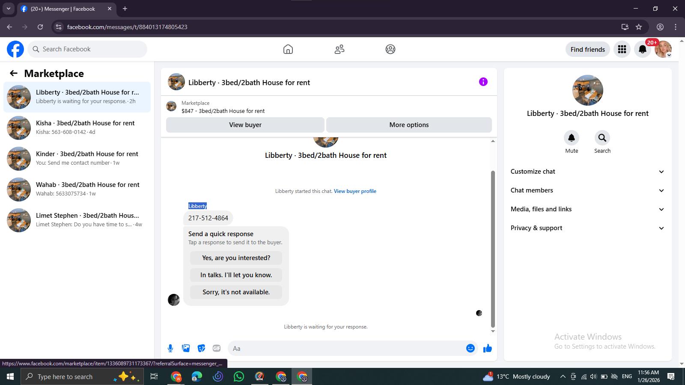This screenshot has height=385, width=685.
Task: Open the notifications bell with 20+ badge
Action: (x=643, y=49)
